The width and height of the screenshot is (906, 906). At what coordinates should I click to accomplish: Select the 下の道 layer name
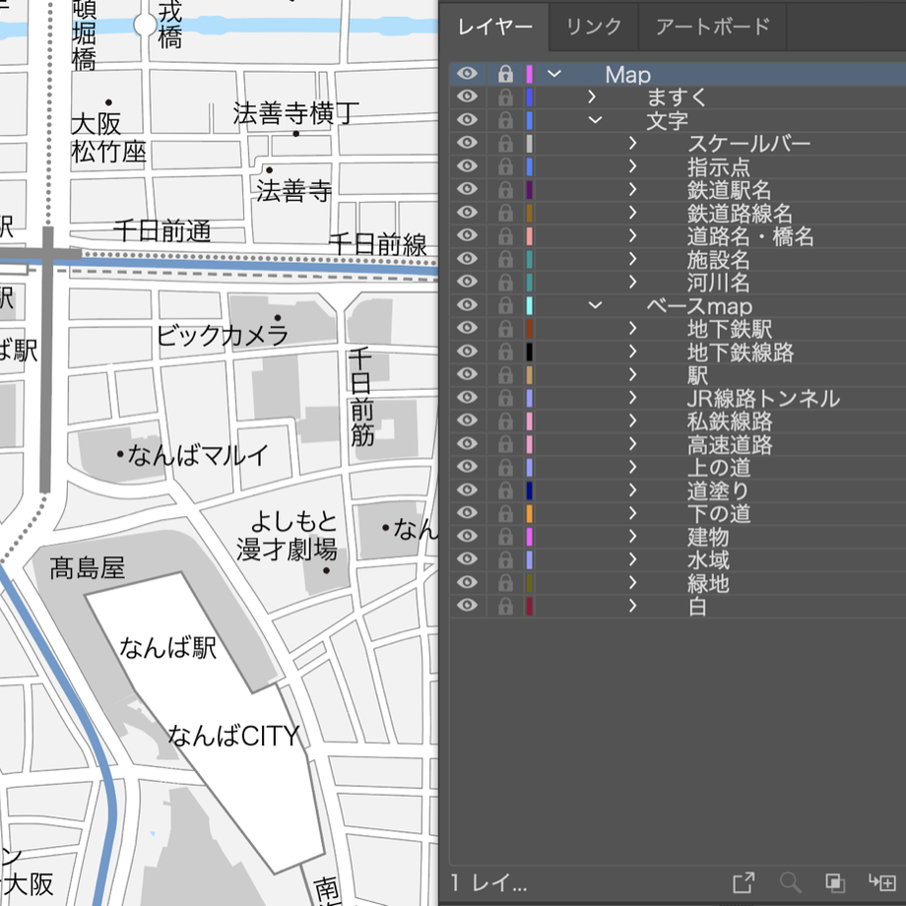click(x=719, y=514)
